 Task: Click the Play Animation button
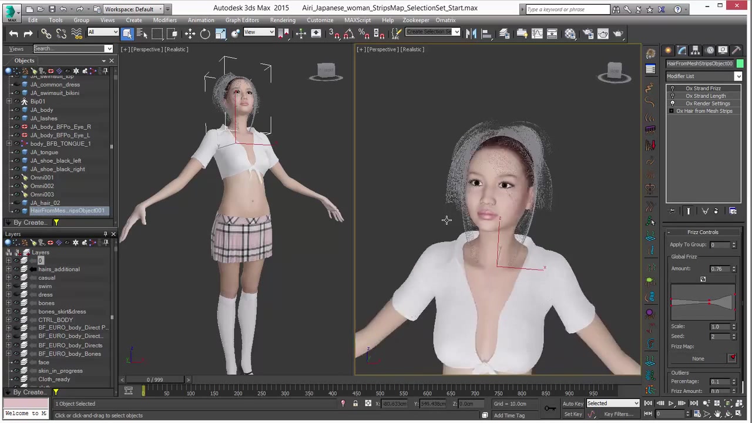click(670, 403)
